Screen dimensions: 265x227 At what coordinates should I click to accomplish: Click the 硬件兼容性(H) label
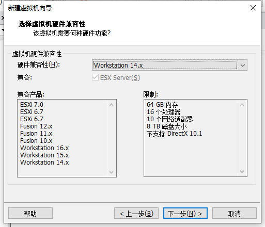pos(39,65)
